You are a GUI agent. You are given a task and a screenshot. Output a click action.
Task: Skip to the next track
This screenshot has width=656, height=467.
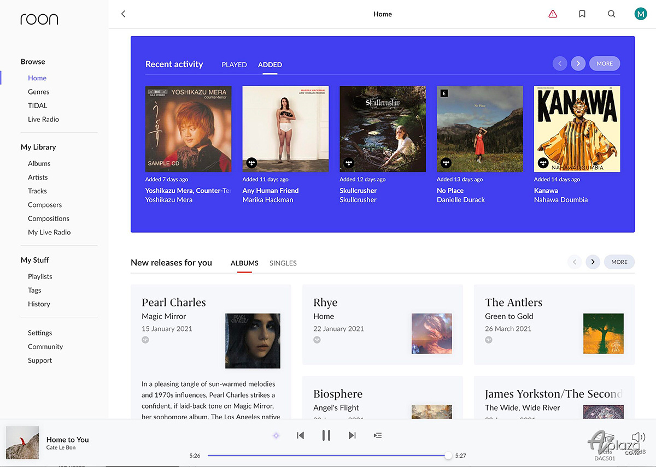click(x=352, y=435)
